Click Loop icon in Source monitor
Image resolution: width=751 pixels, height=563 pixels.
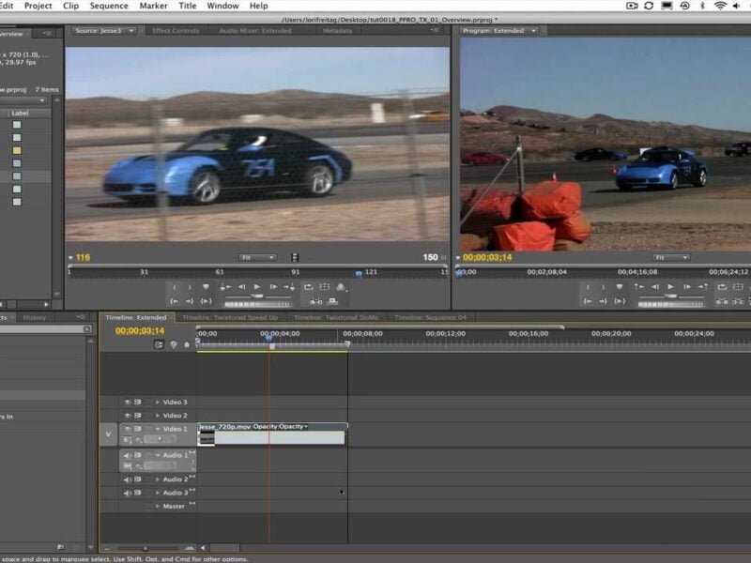click(307, 287)
